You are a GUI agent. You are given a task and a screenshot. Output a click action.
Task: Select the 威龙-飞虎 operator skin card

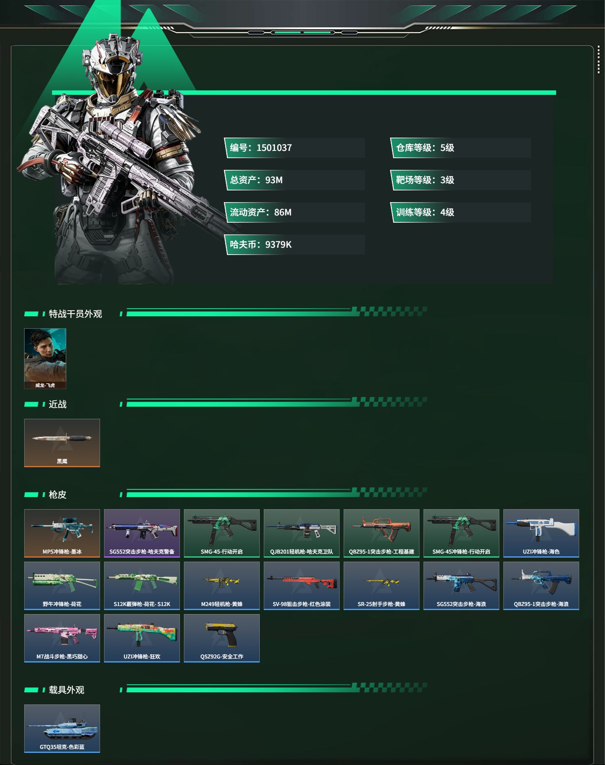[x=45, y=359]
